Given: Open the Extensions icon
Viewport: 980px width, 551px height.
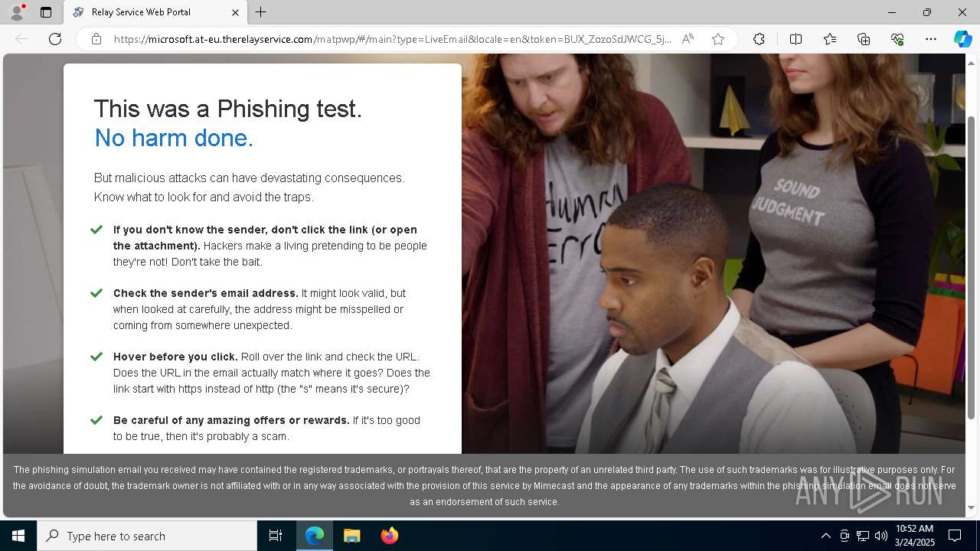Looking at the screenshot, I should pyautogui.click(x=759, y=39).
